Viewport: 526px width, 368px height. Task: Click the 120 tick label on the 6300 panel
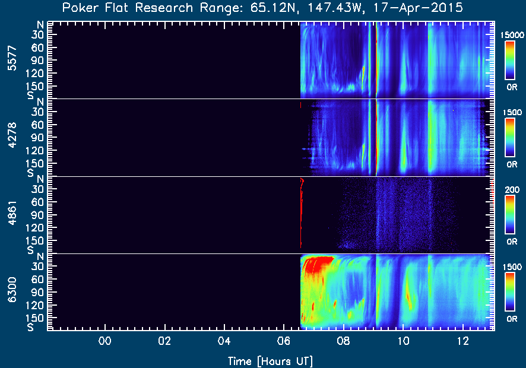click(x=35, y=305)
